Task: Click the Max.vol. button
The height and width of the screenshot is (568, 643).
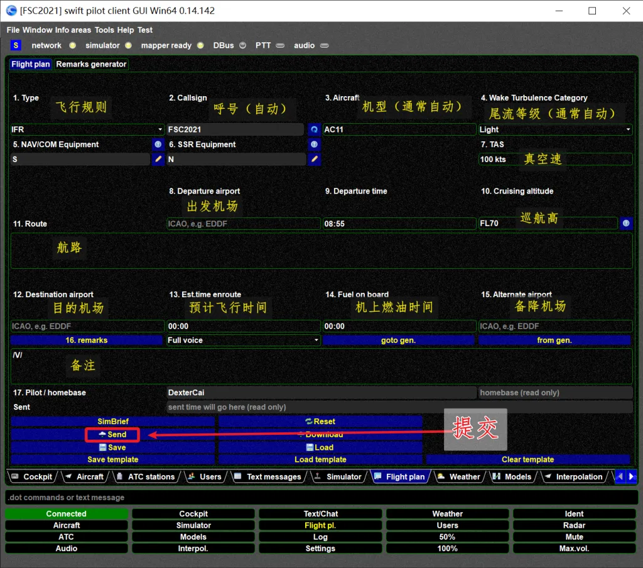Action: click(574, 549)
